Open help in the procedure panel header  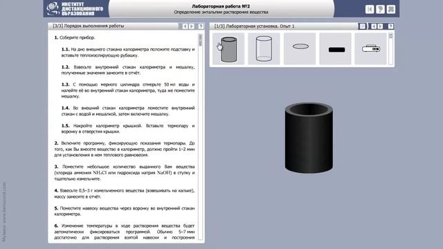coord(201,26)
